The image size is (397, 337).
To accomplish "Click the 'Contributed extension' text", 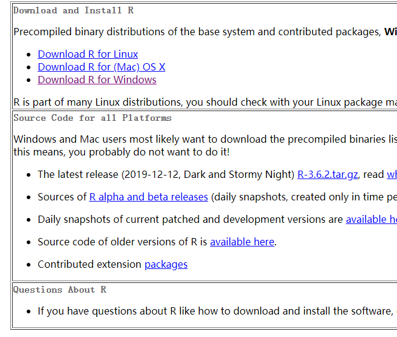I will (x=90, y=264).
